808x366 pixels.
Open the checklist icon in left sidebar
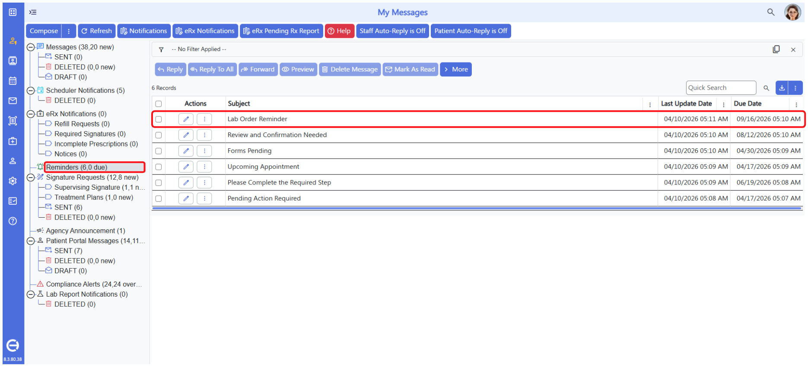pyautogui.click(x=13, y=201)
